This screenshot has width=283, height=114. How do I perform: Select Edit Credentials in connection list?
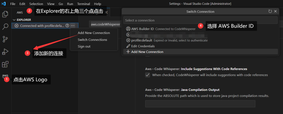point(200,46)
